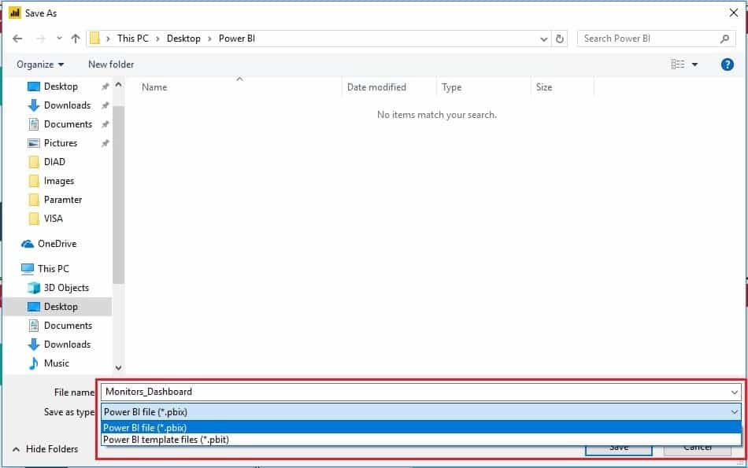Click Desktop in the address path
Image resolution: width=748 pixels, height=468 pixels.
[183, 39]
